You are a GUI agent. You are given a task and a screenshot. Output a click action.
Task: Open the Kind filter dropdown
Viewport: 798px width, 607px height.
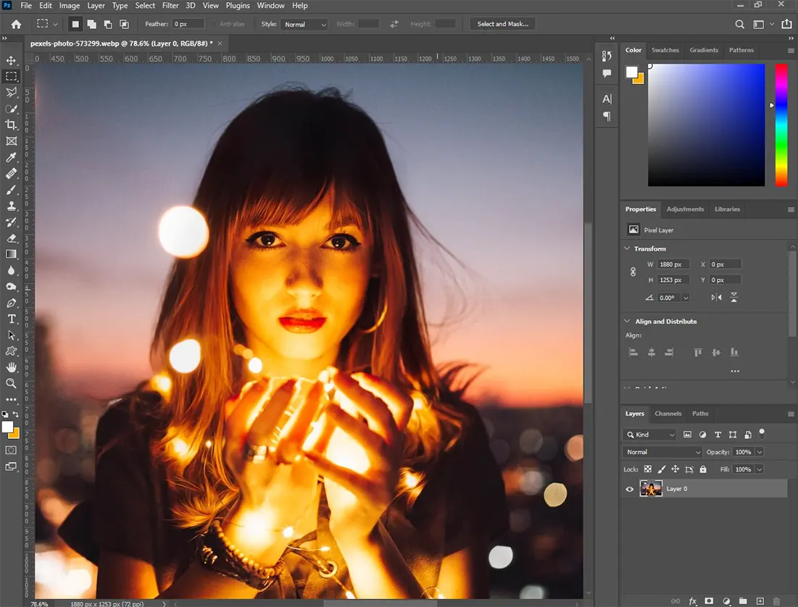[x=649, y=435]
